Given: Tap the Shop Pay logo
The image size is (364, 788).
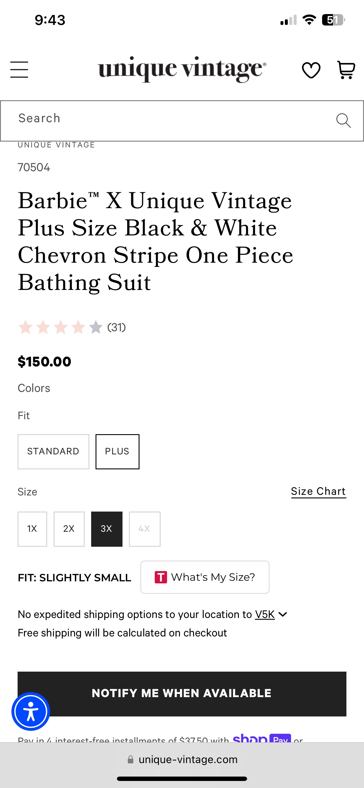Looking at the screenshot, I should [262, 738].
